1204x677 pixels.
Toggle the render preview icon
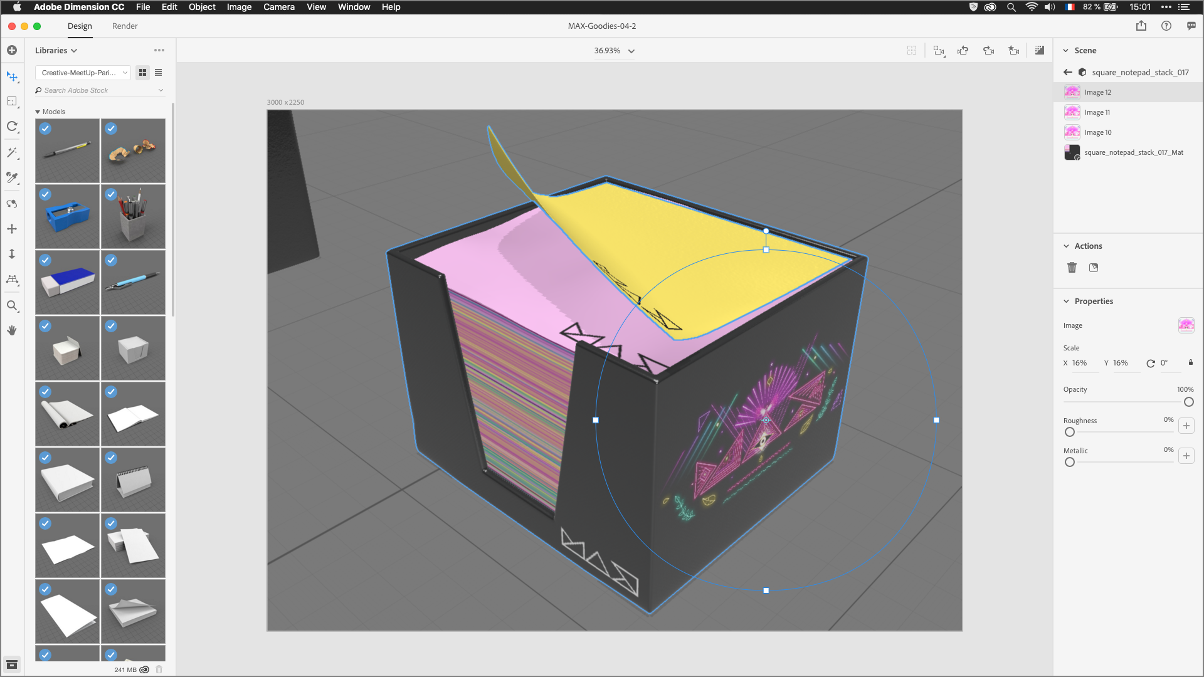pos(1040,51)
